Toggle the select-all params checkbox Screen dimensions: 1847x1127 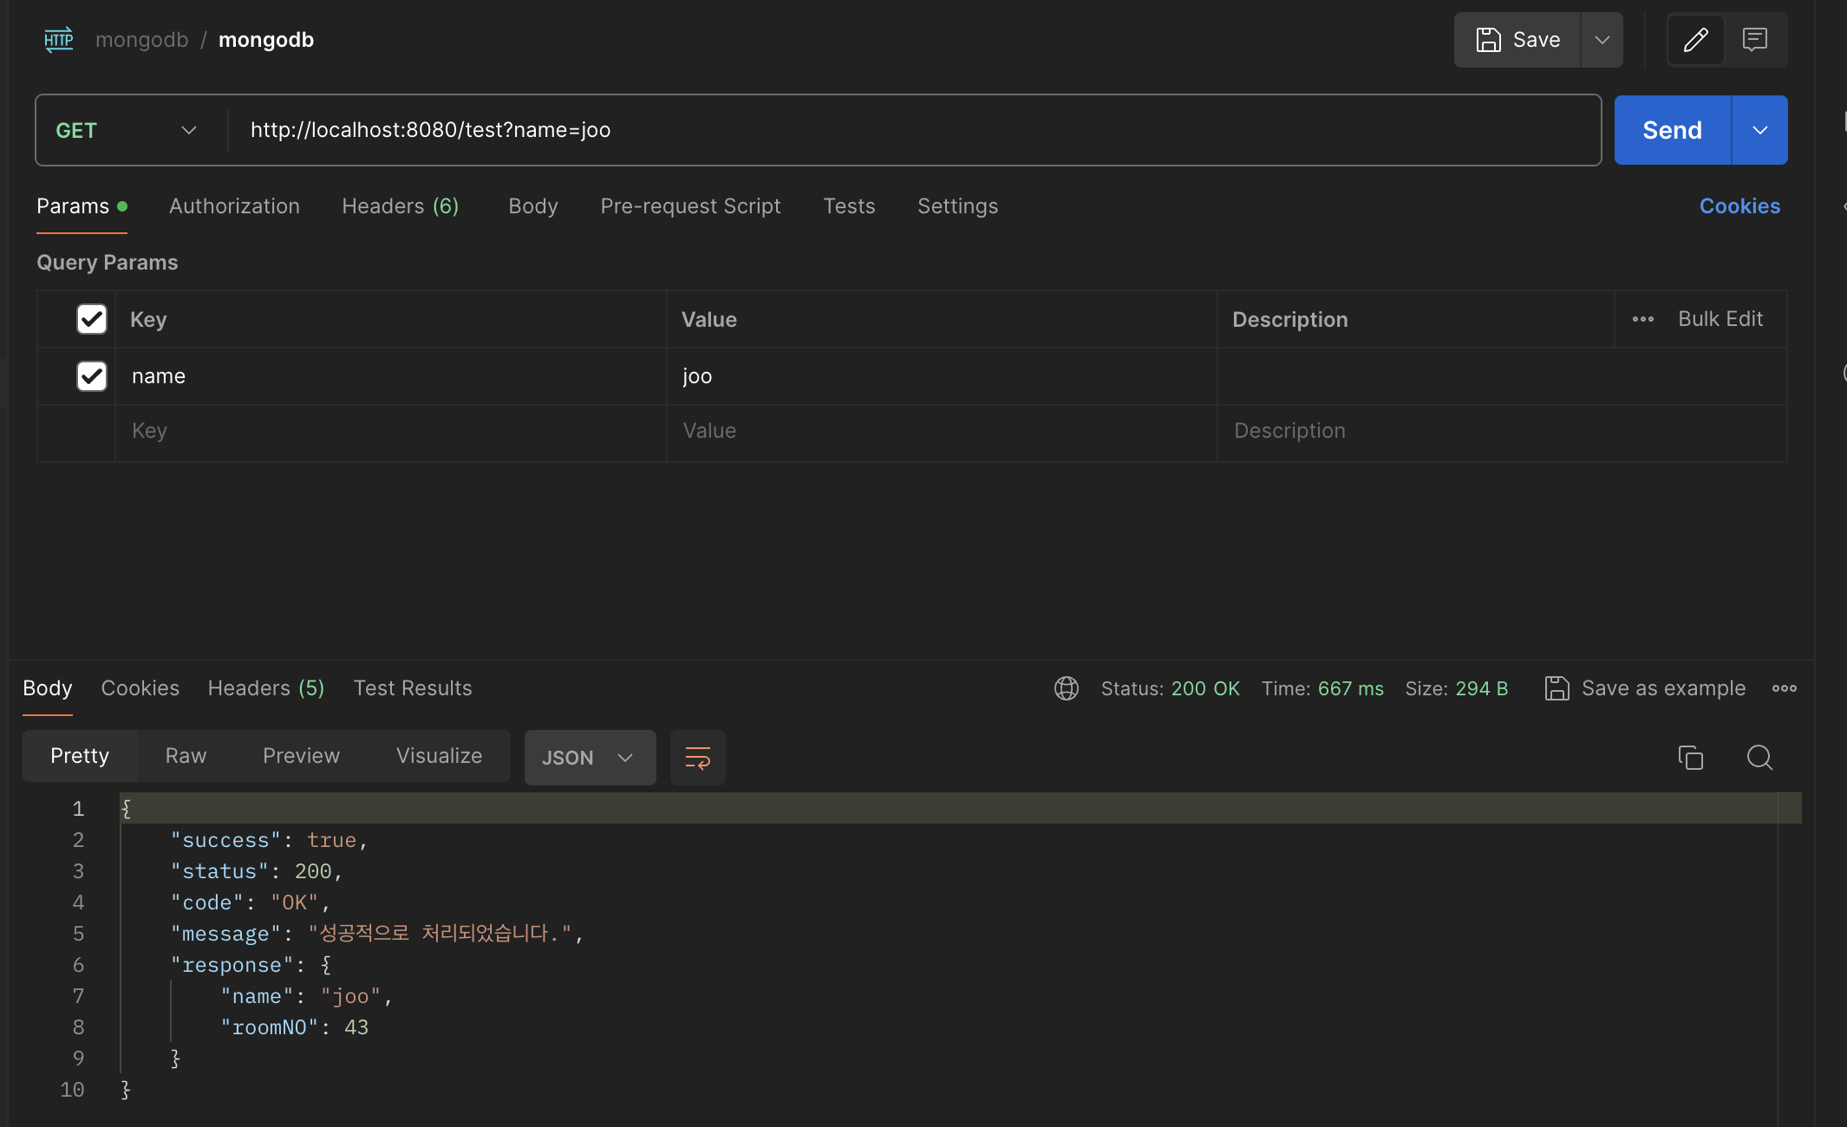(x=92, y=319)
